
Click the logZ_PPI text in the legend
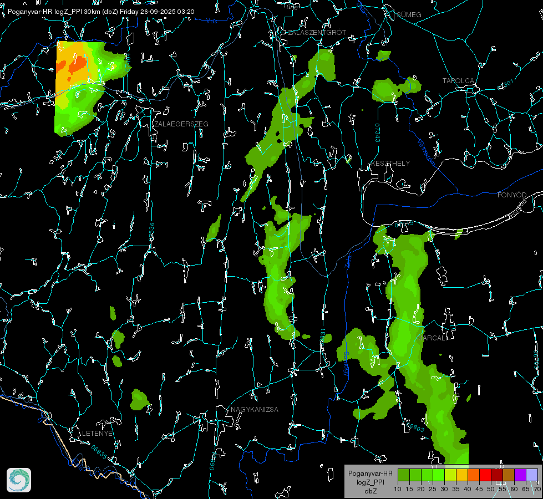(370, 482)
